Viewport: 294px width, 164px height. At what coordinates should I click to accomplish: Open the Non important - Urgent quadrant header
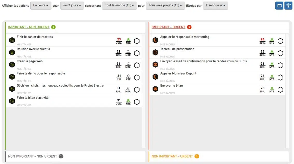pyautogui.click(x=172, y=156)
